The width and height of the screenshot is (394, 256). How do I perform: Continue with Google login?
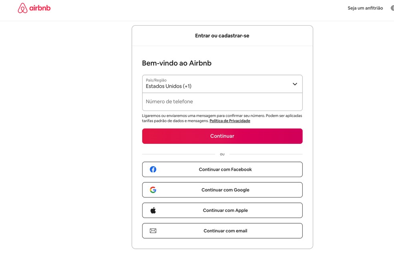[x=222, y=189]
